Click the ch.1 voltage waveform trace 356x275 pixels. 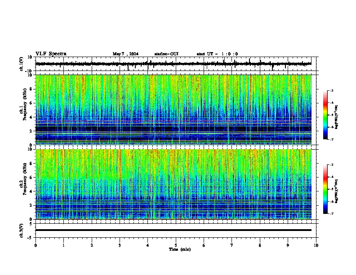pyautogui.click(x=173, y=64)
